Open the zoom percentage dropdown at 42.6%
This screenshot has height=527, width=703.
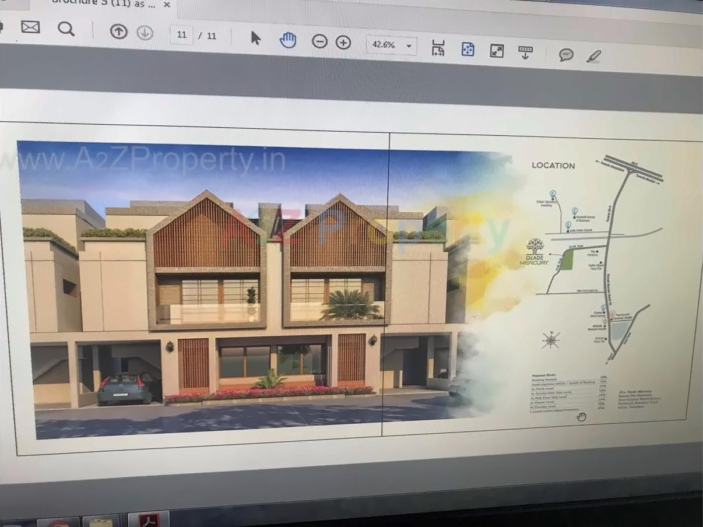(x=386, y=44)
